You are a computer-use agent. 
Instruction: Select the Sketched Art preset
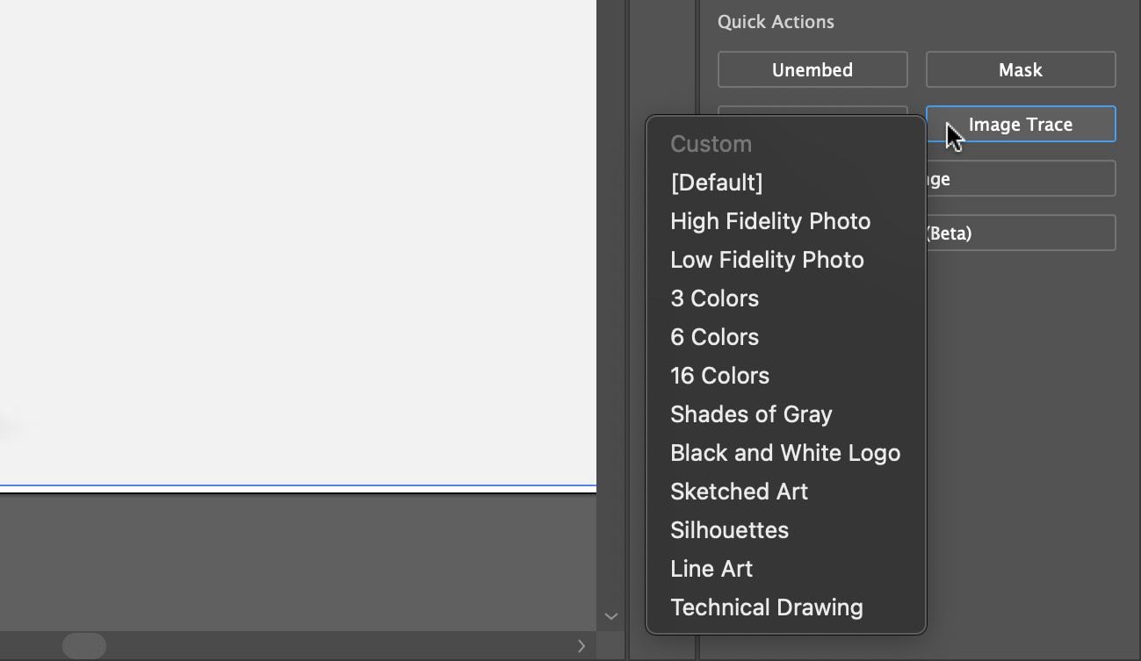click(739, 492)
